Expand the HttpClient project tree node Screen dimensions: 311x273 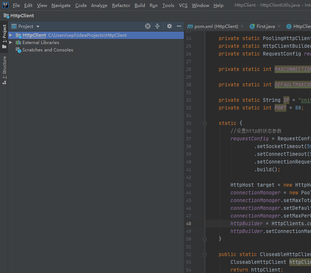pyautogui.click(x=11, y=35)
